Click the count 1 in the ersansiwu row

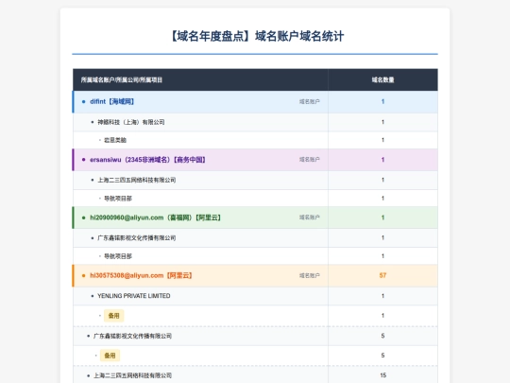(382, 160)
